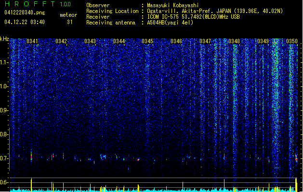Select the filename 0412220340.png
Image resolution: width=303 pixels, height=192 pixels.
click(25, 12)
